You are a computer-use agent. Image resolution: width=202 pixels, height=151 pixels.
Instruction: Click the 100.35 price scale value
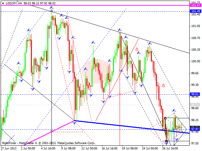point(196,50)
